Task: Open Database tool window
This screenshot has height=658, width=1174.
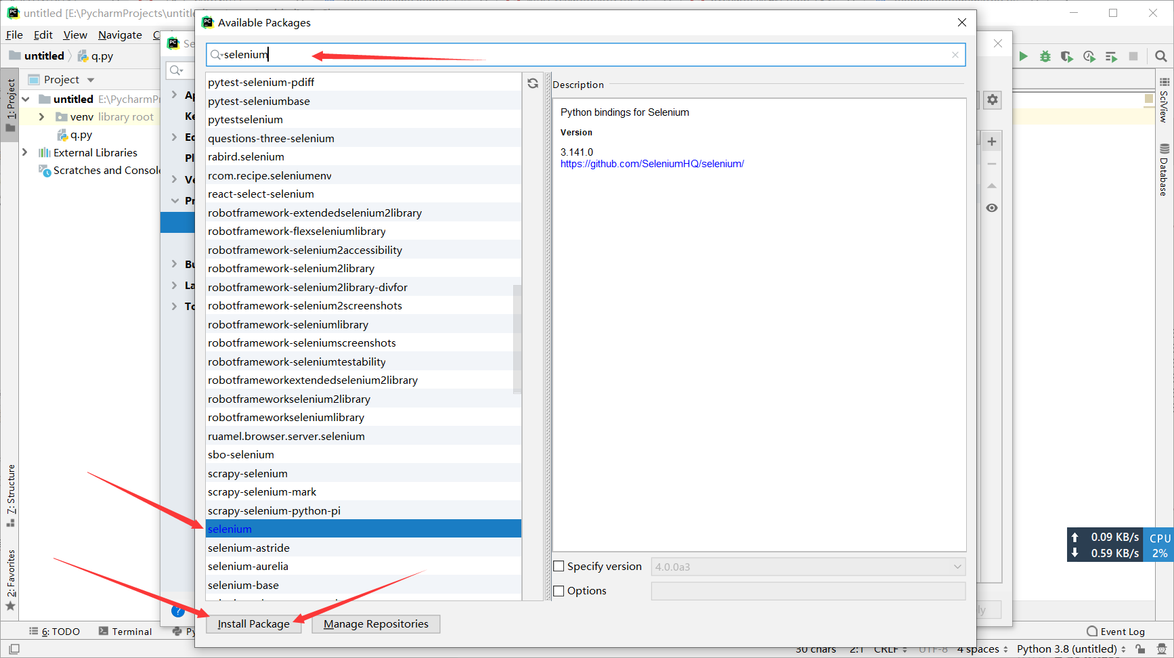Action: tap(1165, 170)
